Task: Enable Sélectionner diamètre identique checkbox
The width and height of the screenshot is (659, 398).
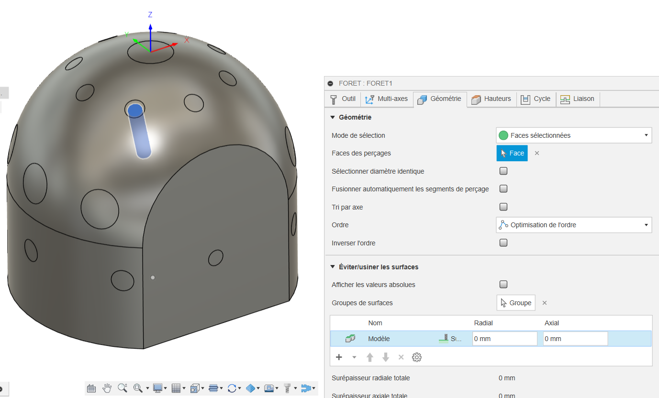Action: tap(503, 171)
